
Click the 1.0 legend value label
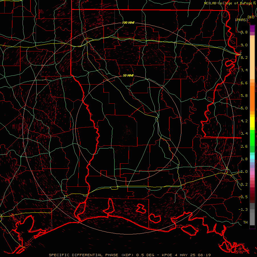tap(244, 172)
